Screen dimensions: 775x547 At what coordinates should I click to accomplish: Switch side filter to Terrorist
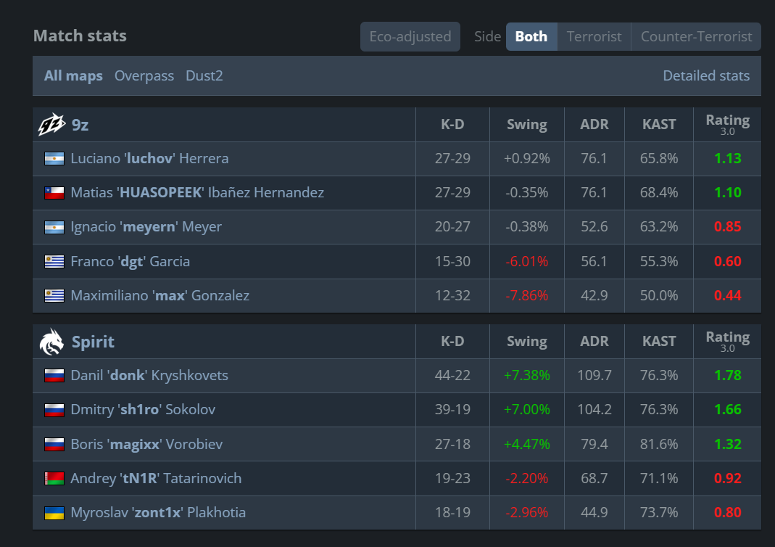(594, 36)
